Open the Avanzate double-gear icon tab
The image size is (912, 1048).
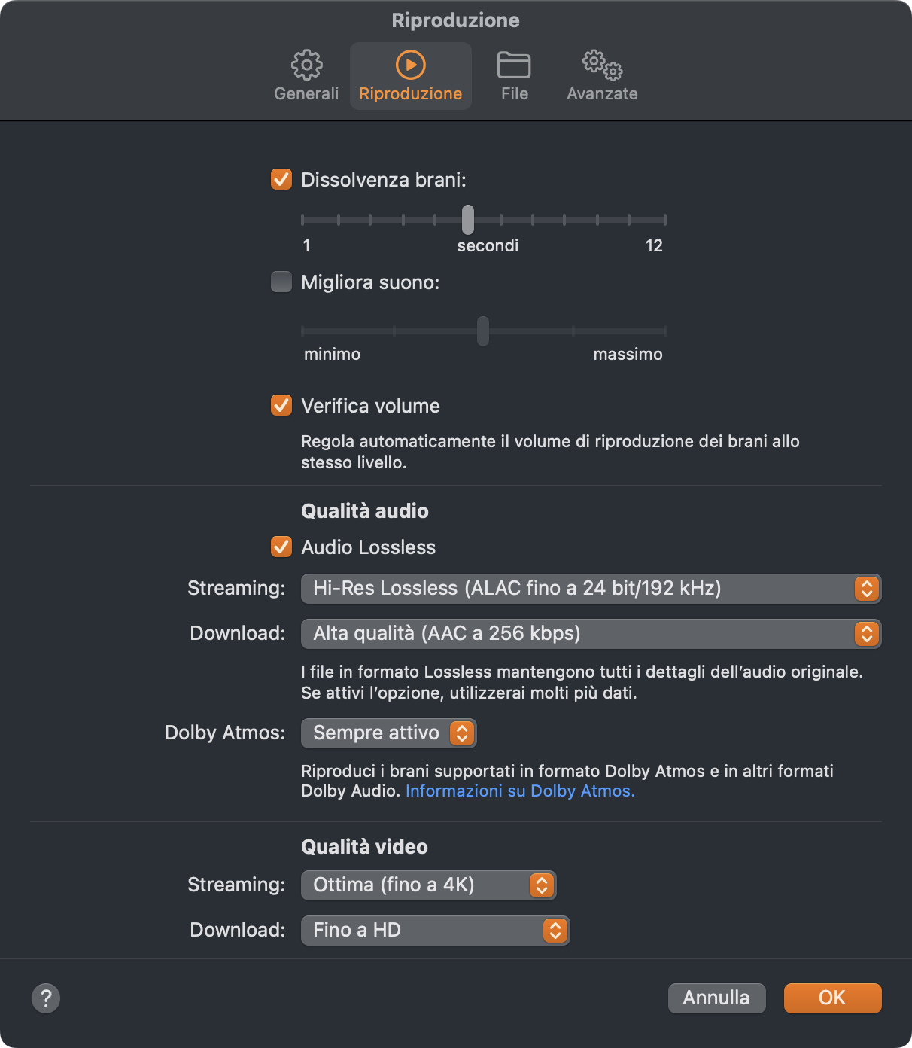tap(602, 65)
